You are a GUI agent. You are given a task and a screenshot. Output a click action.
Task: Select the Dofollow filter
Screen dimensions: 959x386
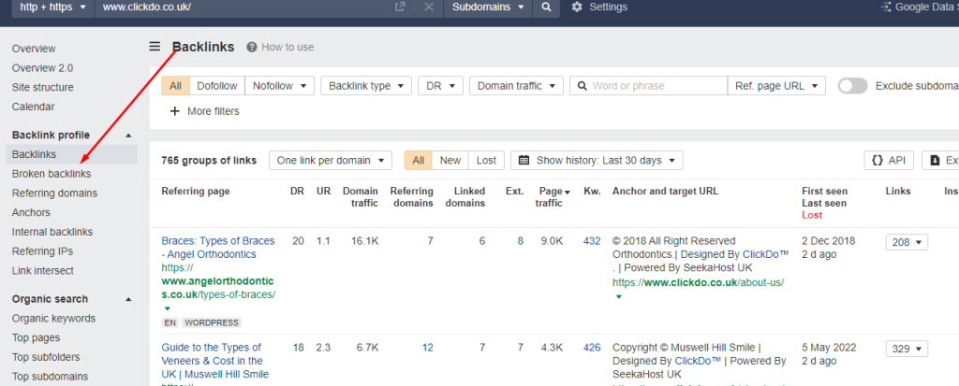point(217,86)
